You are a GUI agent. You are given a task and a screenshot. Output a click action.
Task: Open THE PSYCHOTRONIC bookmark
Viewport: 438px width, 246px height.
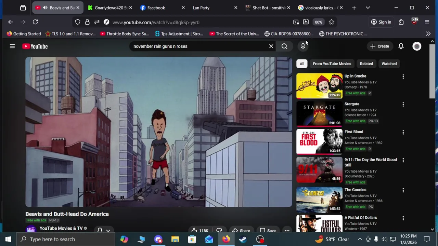click(343, 34)
